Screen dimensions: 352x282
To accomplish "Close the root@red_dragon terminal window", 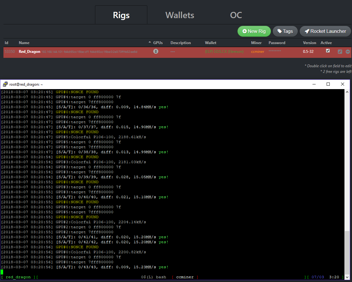I will [x=342, y=84].
